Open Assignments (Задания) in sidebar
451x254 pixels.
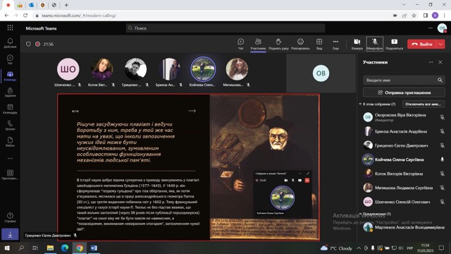(x=10, y=92)
